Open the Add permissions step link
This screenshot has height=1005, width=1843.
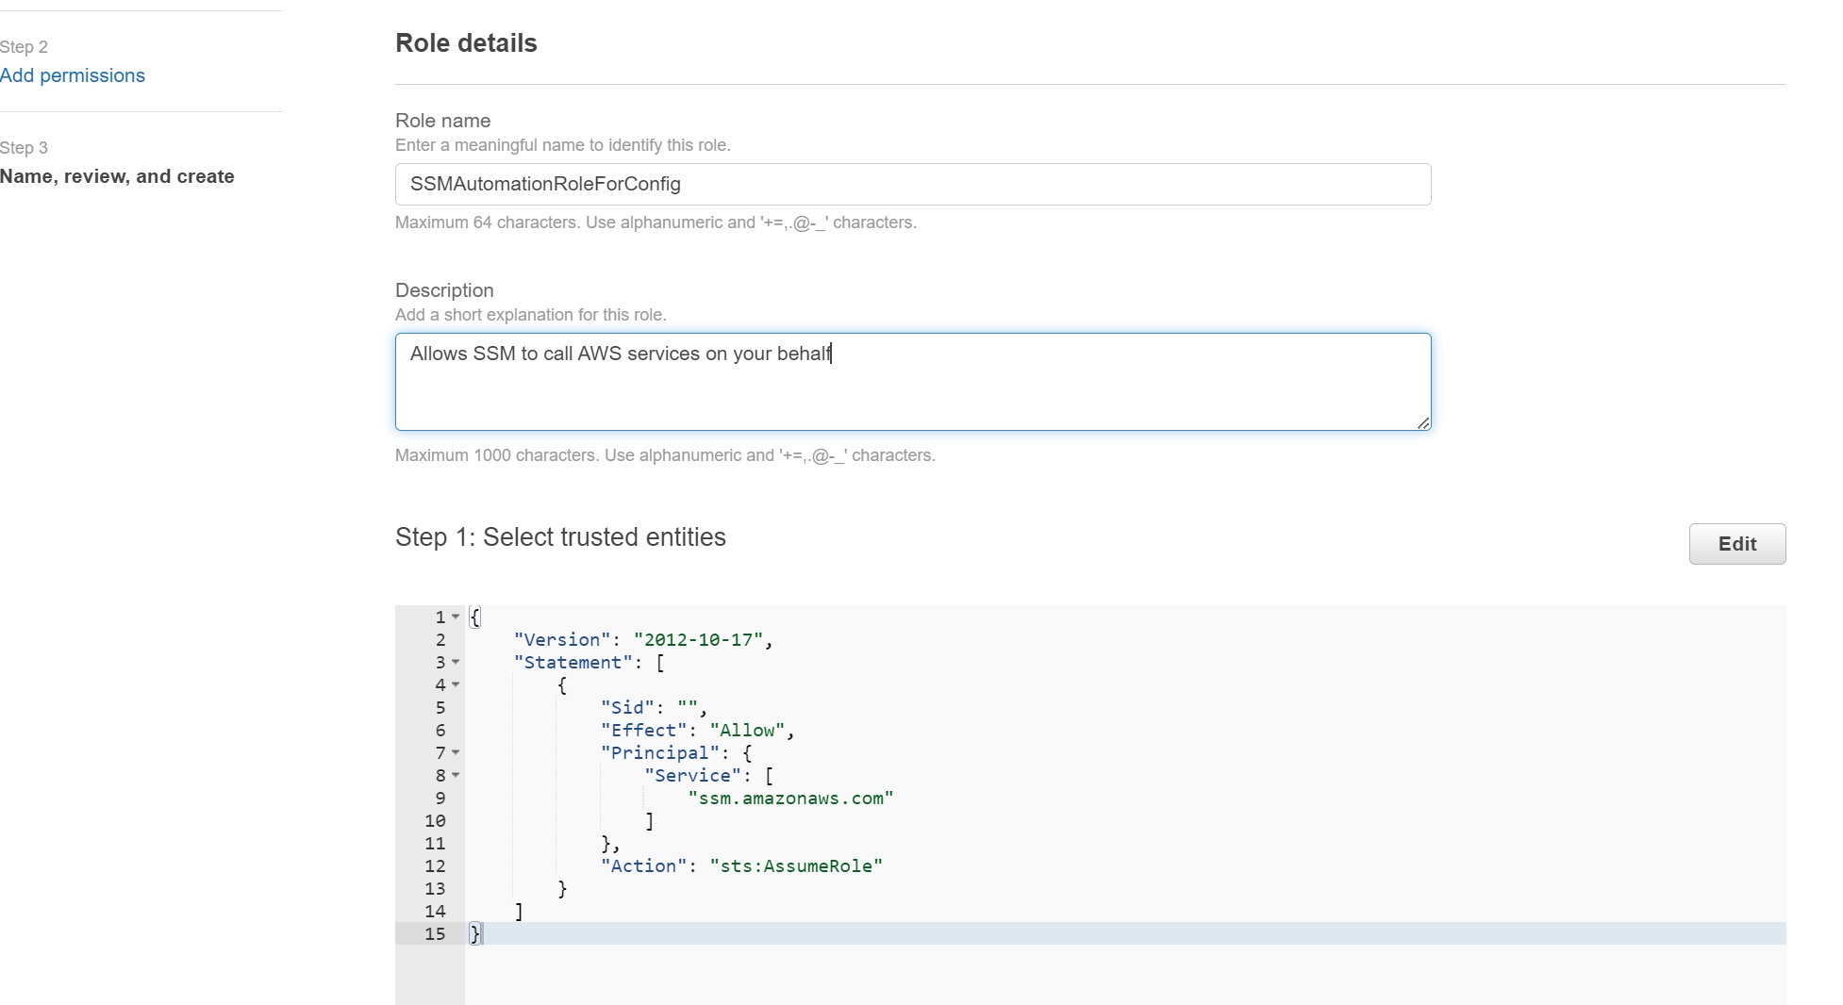coord(73,75)
